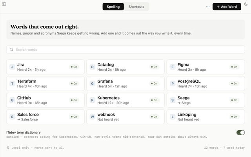Image resolution: width=251 pixels, height=157 pixels.
Task: Click the '→ Salesforce' replacement text
Action: (27, 119)
